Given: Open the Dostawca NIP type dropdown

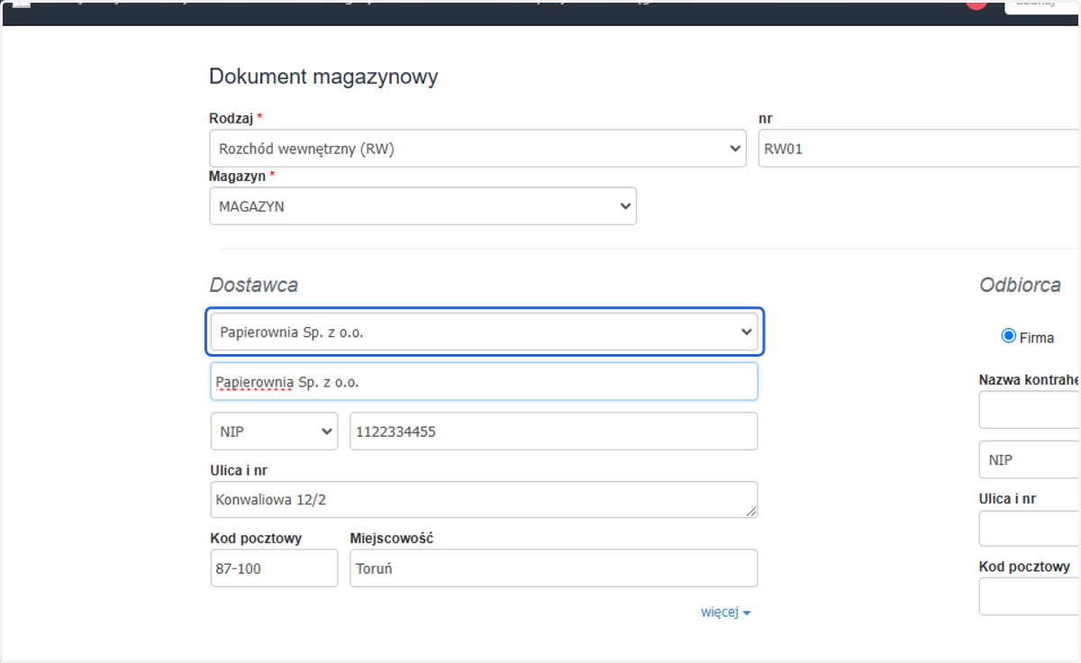Looking at the screenshot, I should [274, 431].
